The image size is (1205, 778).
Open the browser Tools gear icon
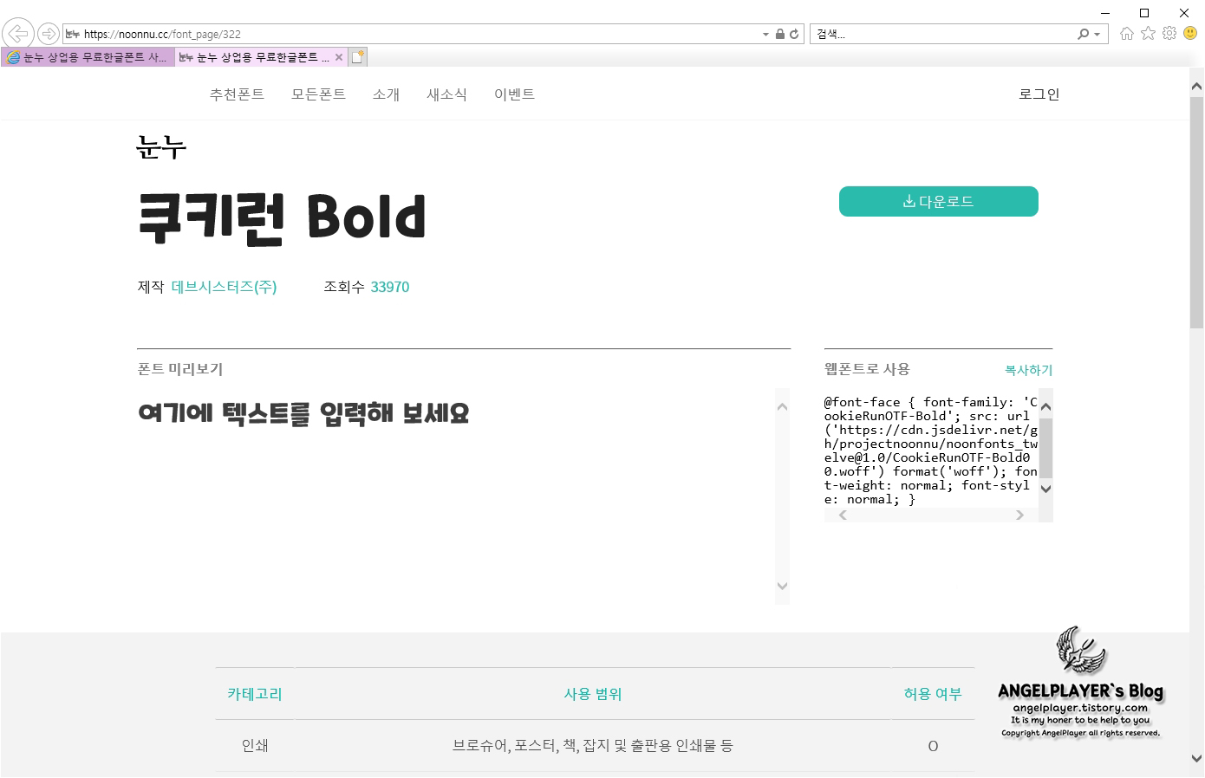tap(1169, 33)
